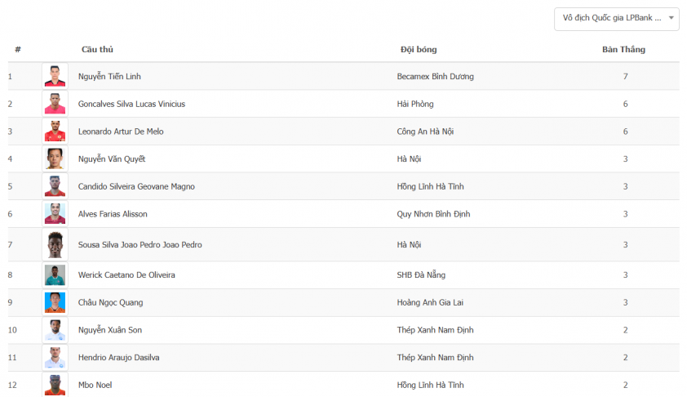Click the Cầu thủ column header

97,50
